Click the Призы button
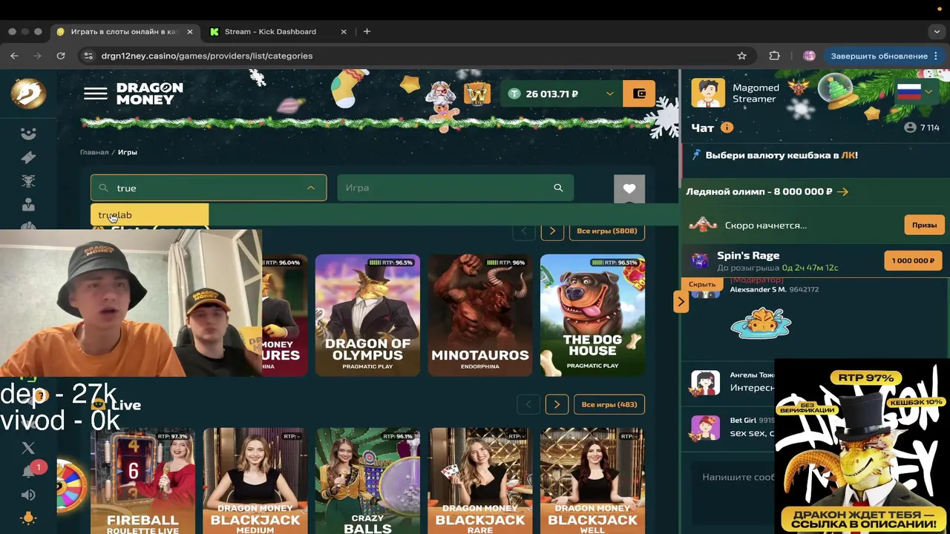This screenshot has height=534, width=950. (x=924, y=225)
